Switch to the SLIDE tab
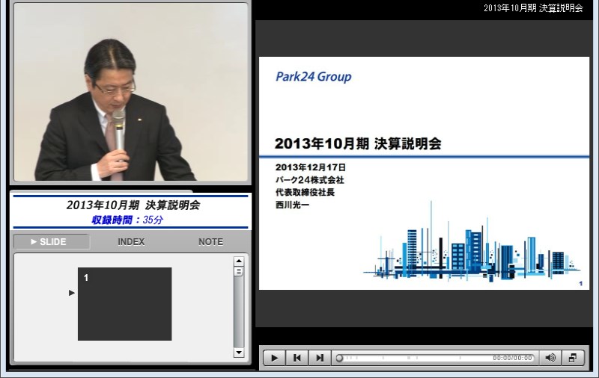Image resolution: width=599 pixels, height=378 pixels. [52, 241]
